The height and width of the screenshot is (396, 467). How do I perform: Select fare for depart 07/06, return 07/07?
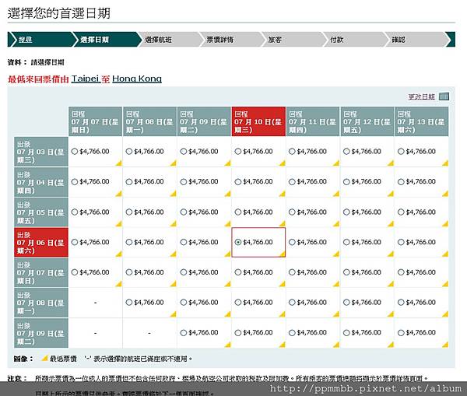[75, 243]
